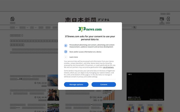This screenshot has width=180, height=112.
Task: Click the magnifier search button
Action: pos(134,27)
